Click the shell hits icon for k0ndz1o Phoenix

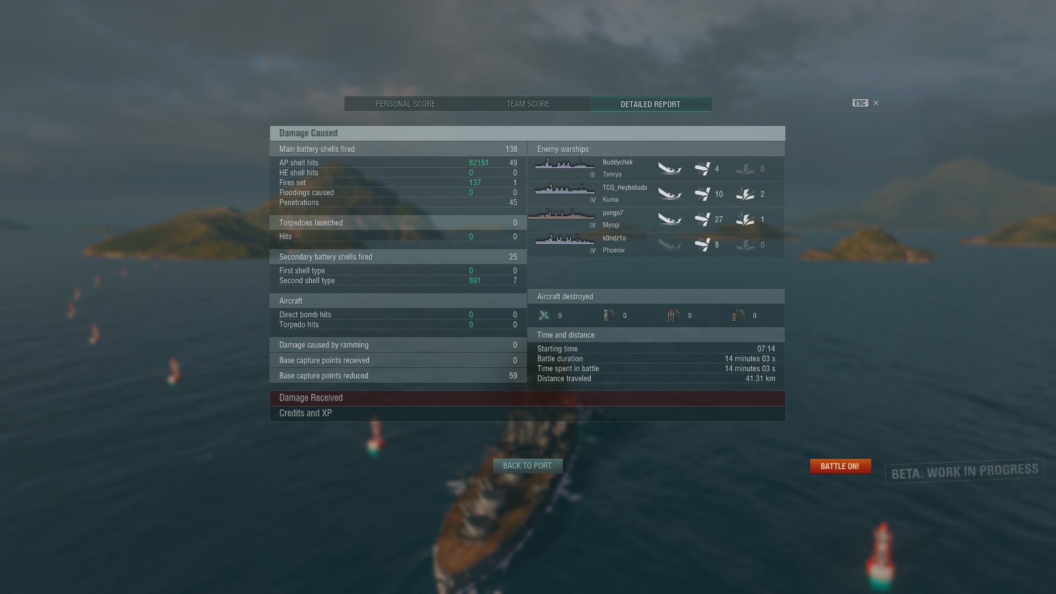[702, 244]
